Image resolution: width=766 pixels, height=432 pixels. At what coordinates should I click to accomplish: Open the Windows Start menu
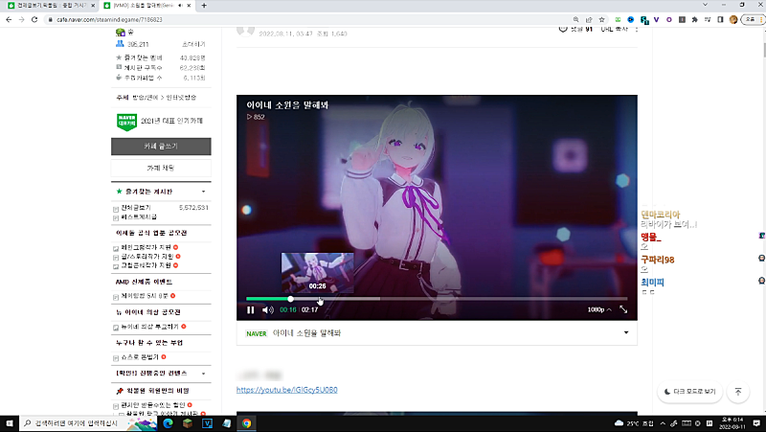[10, 423]
